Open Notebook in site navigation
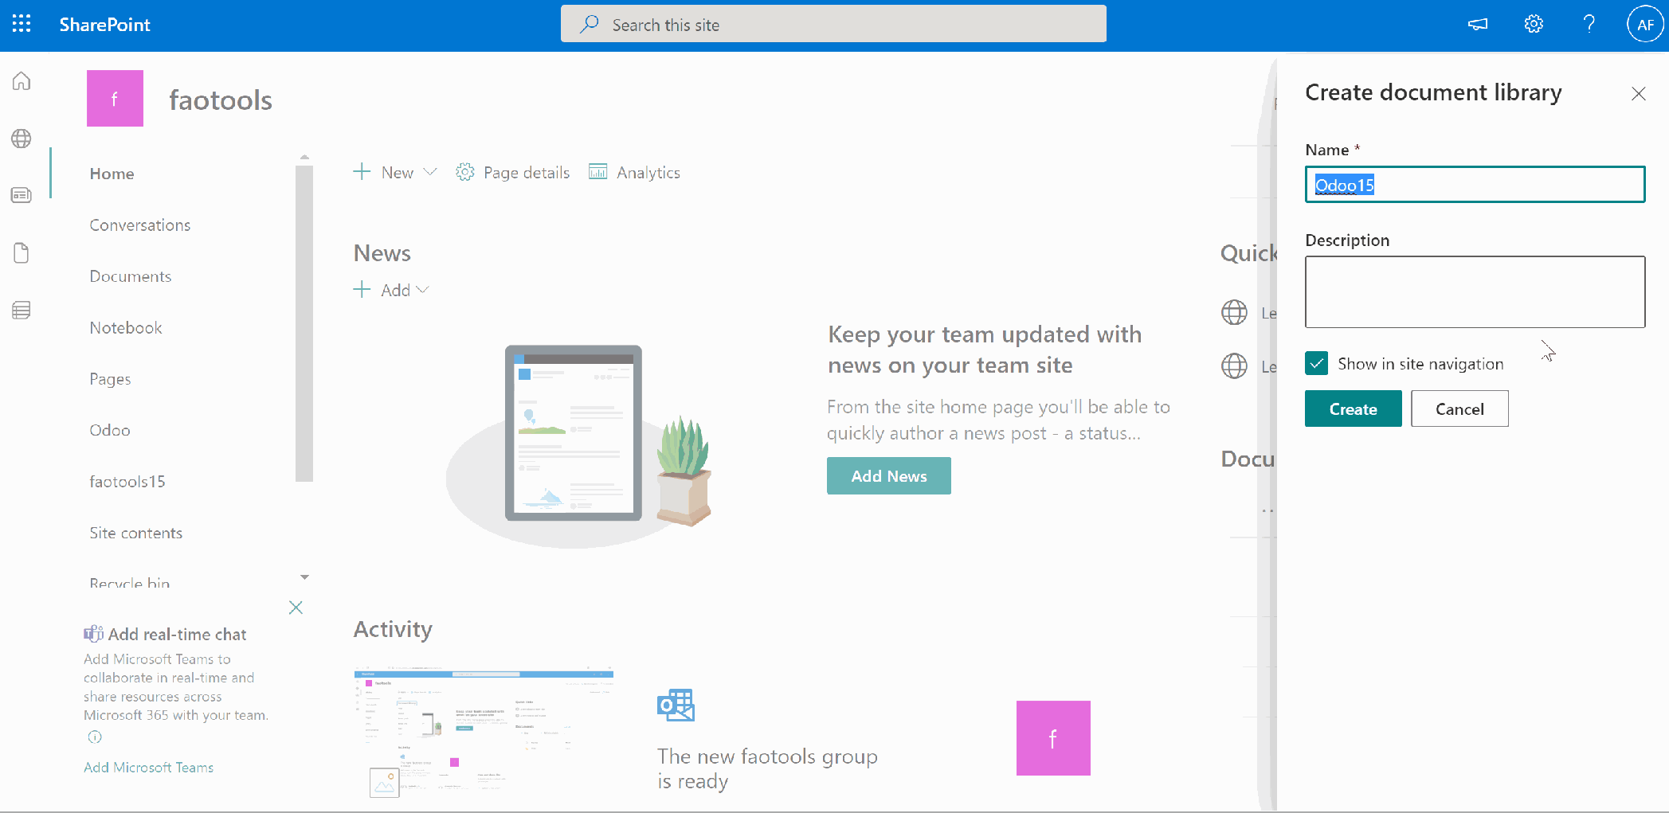 pos(126,328)
